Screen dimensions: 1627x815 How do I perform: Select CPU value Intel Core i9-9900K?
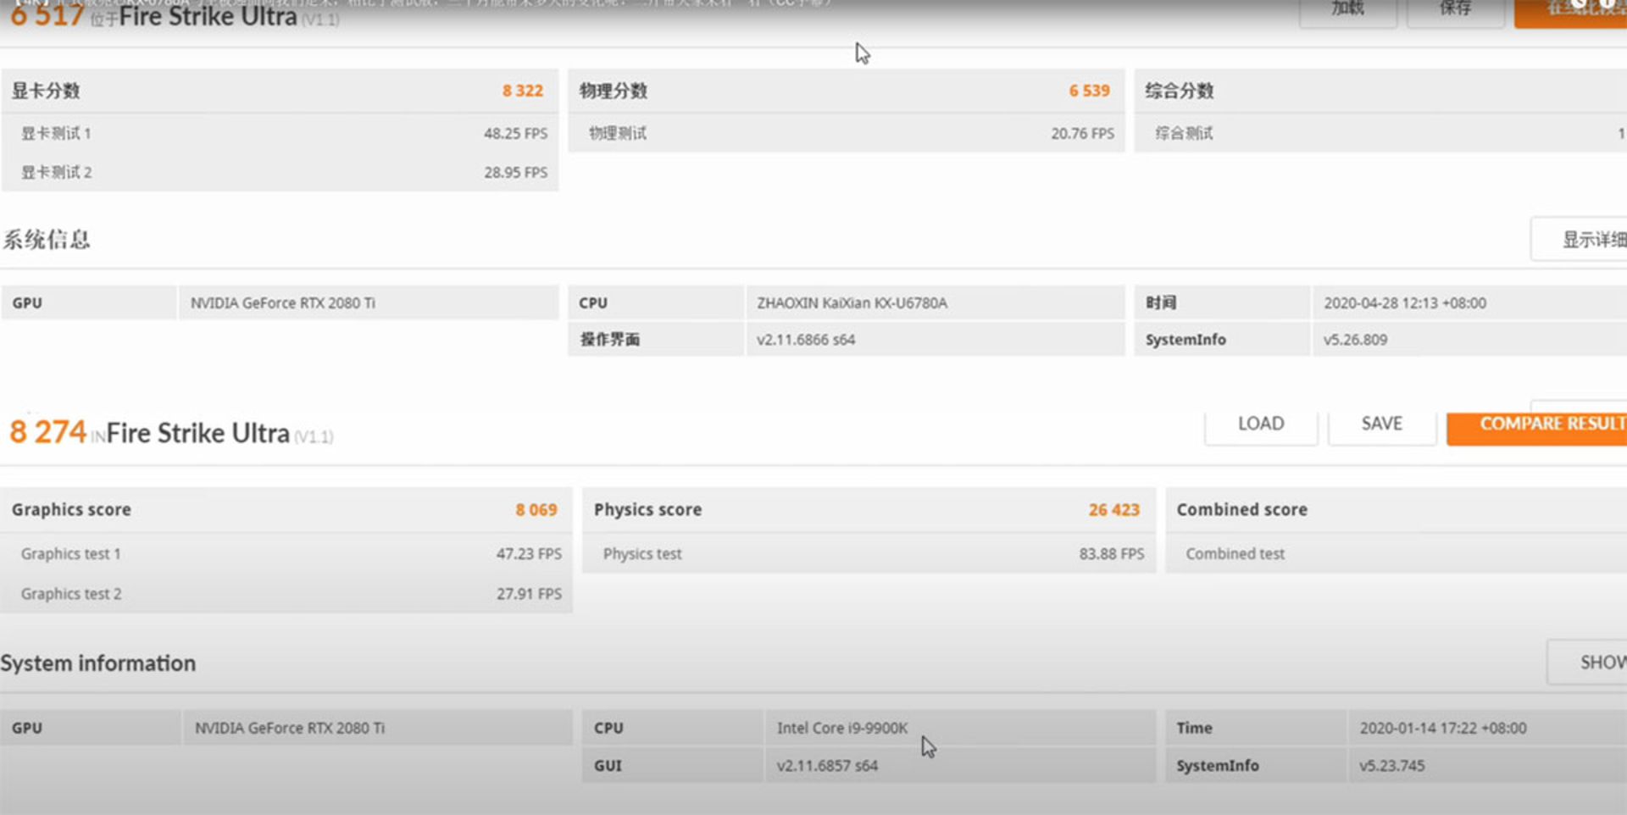[842, 728]
